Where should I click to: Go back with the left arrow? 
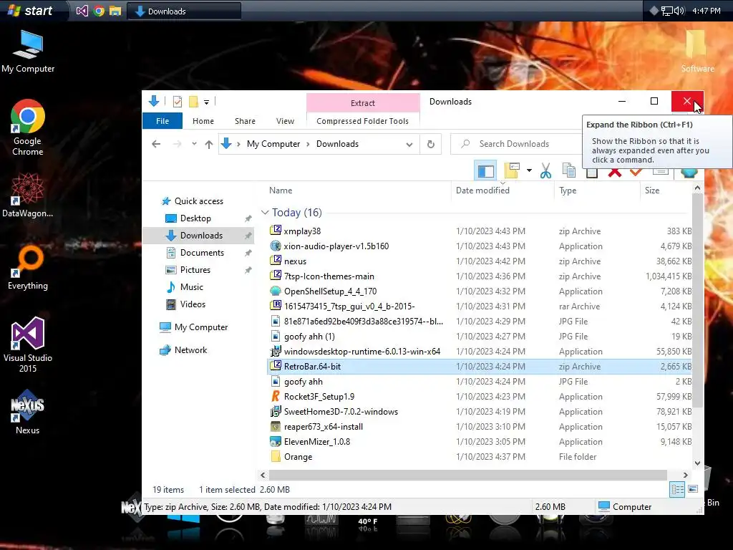click(156, 144)
